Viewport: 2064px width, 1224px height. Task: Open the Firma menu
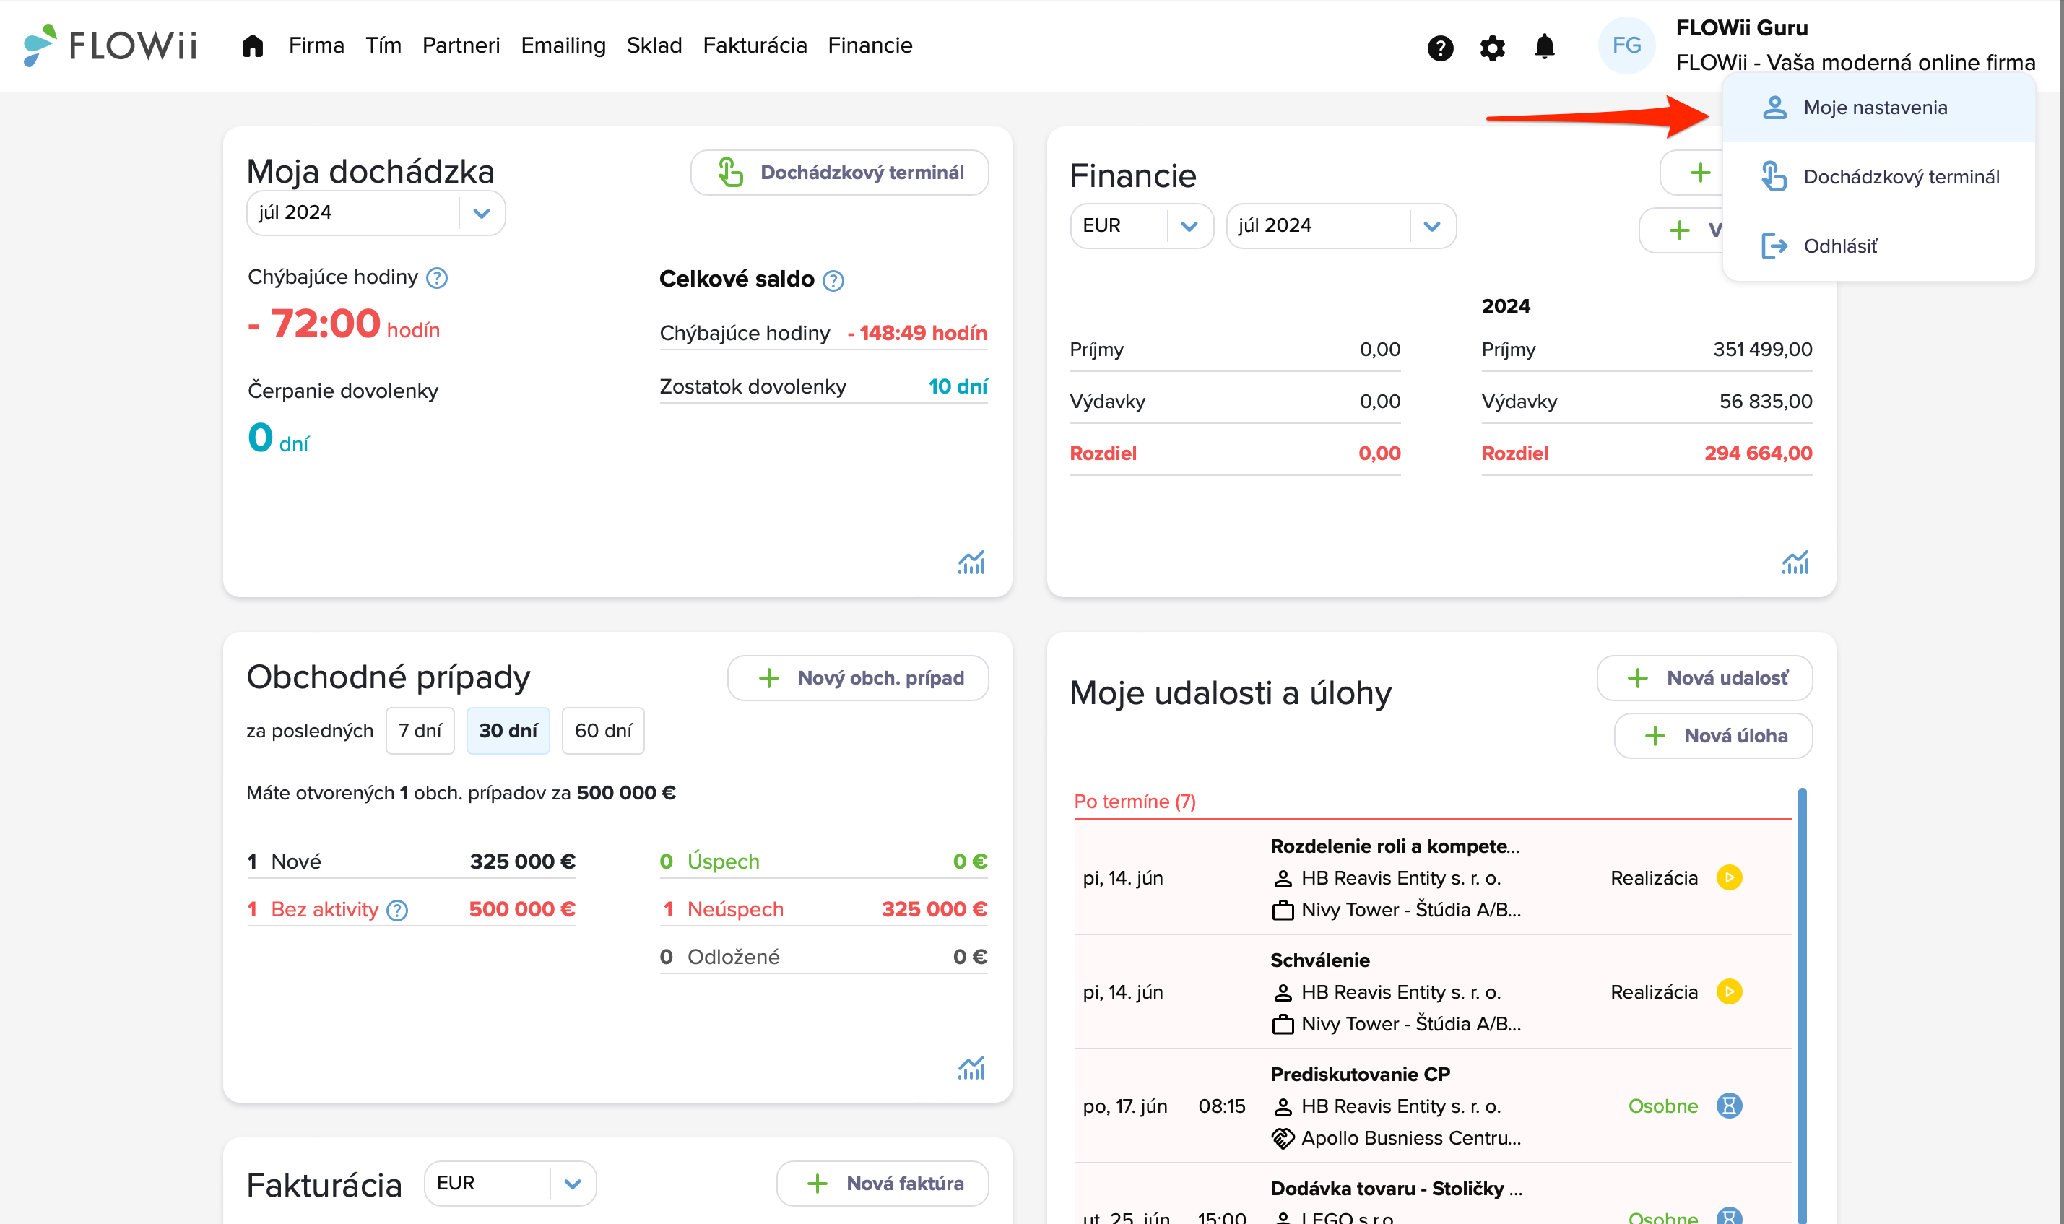tap(316, 45)
